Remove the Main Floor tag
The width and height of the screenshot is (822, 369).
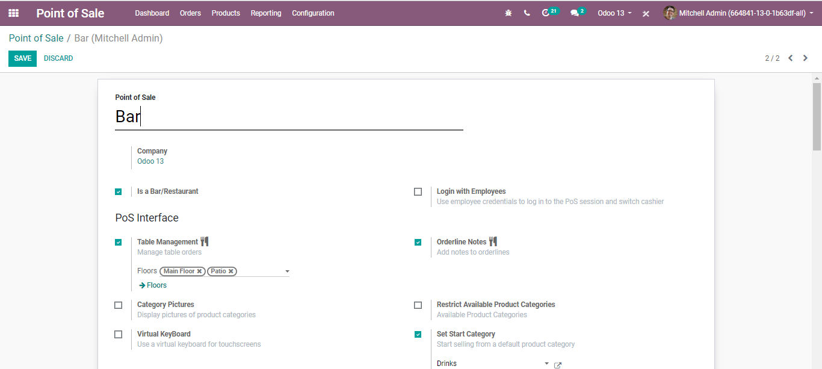(x=199, y=271)
